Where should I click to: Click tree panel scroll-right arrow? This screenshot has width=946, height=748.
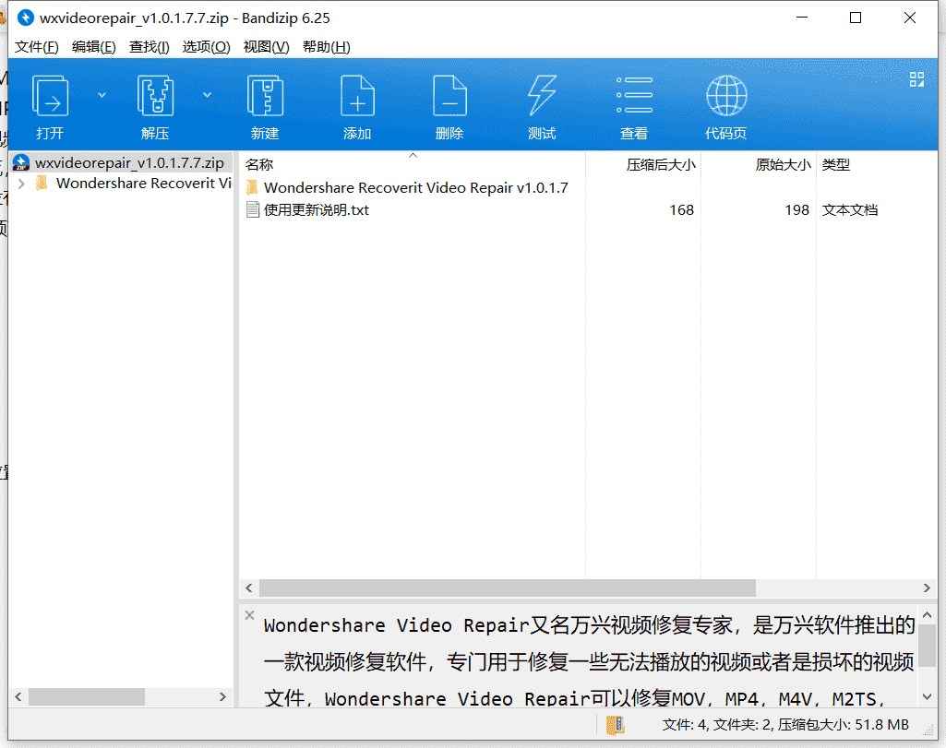coord(222,696)
